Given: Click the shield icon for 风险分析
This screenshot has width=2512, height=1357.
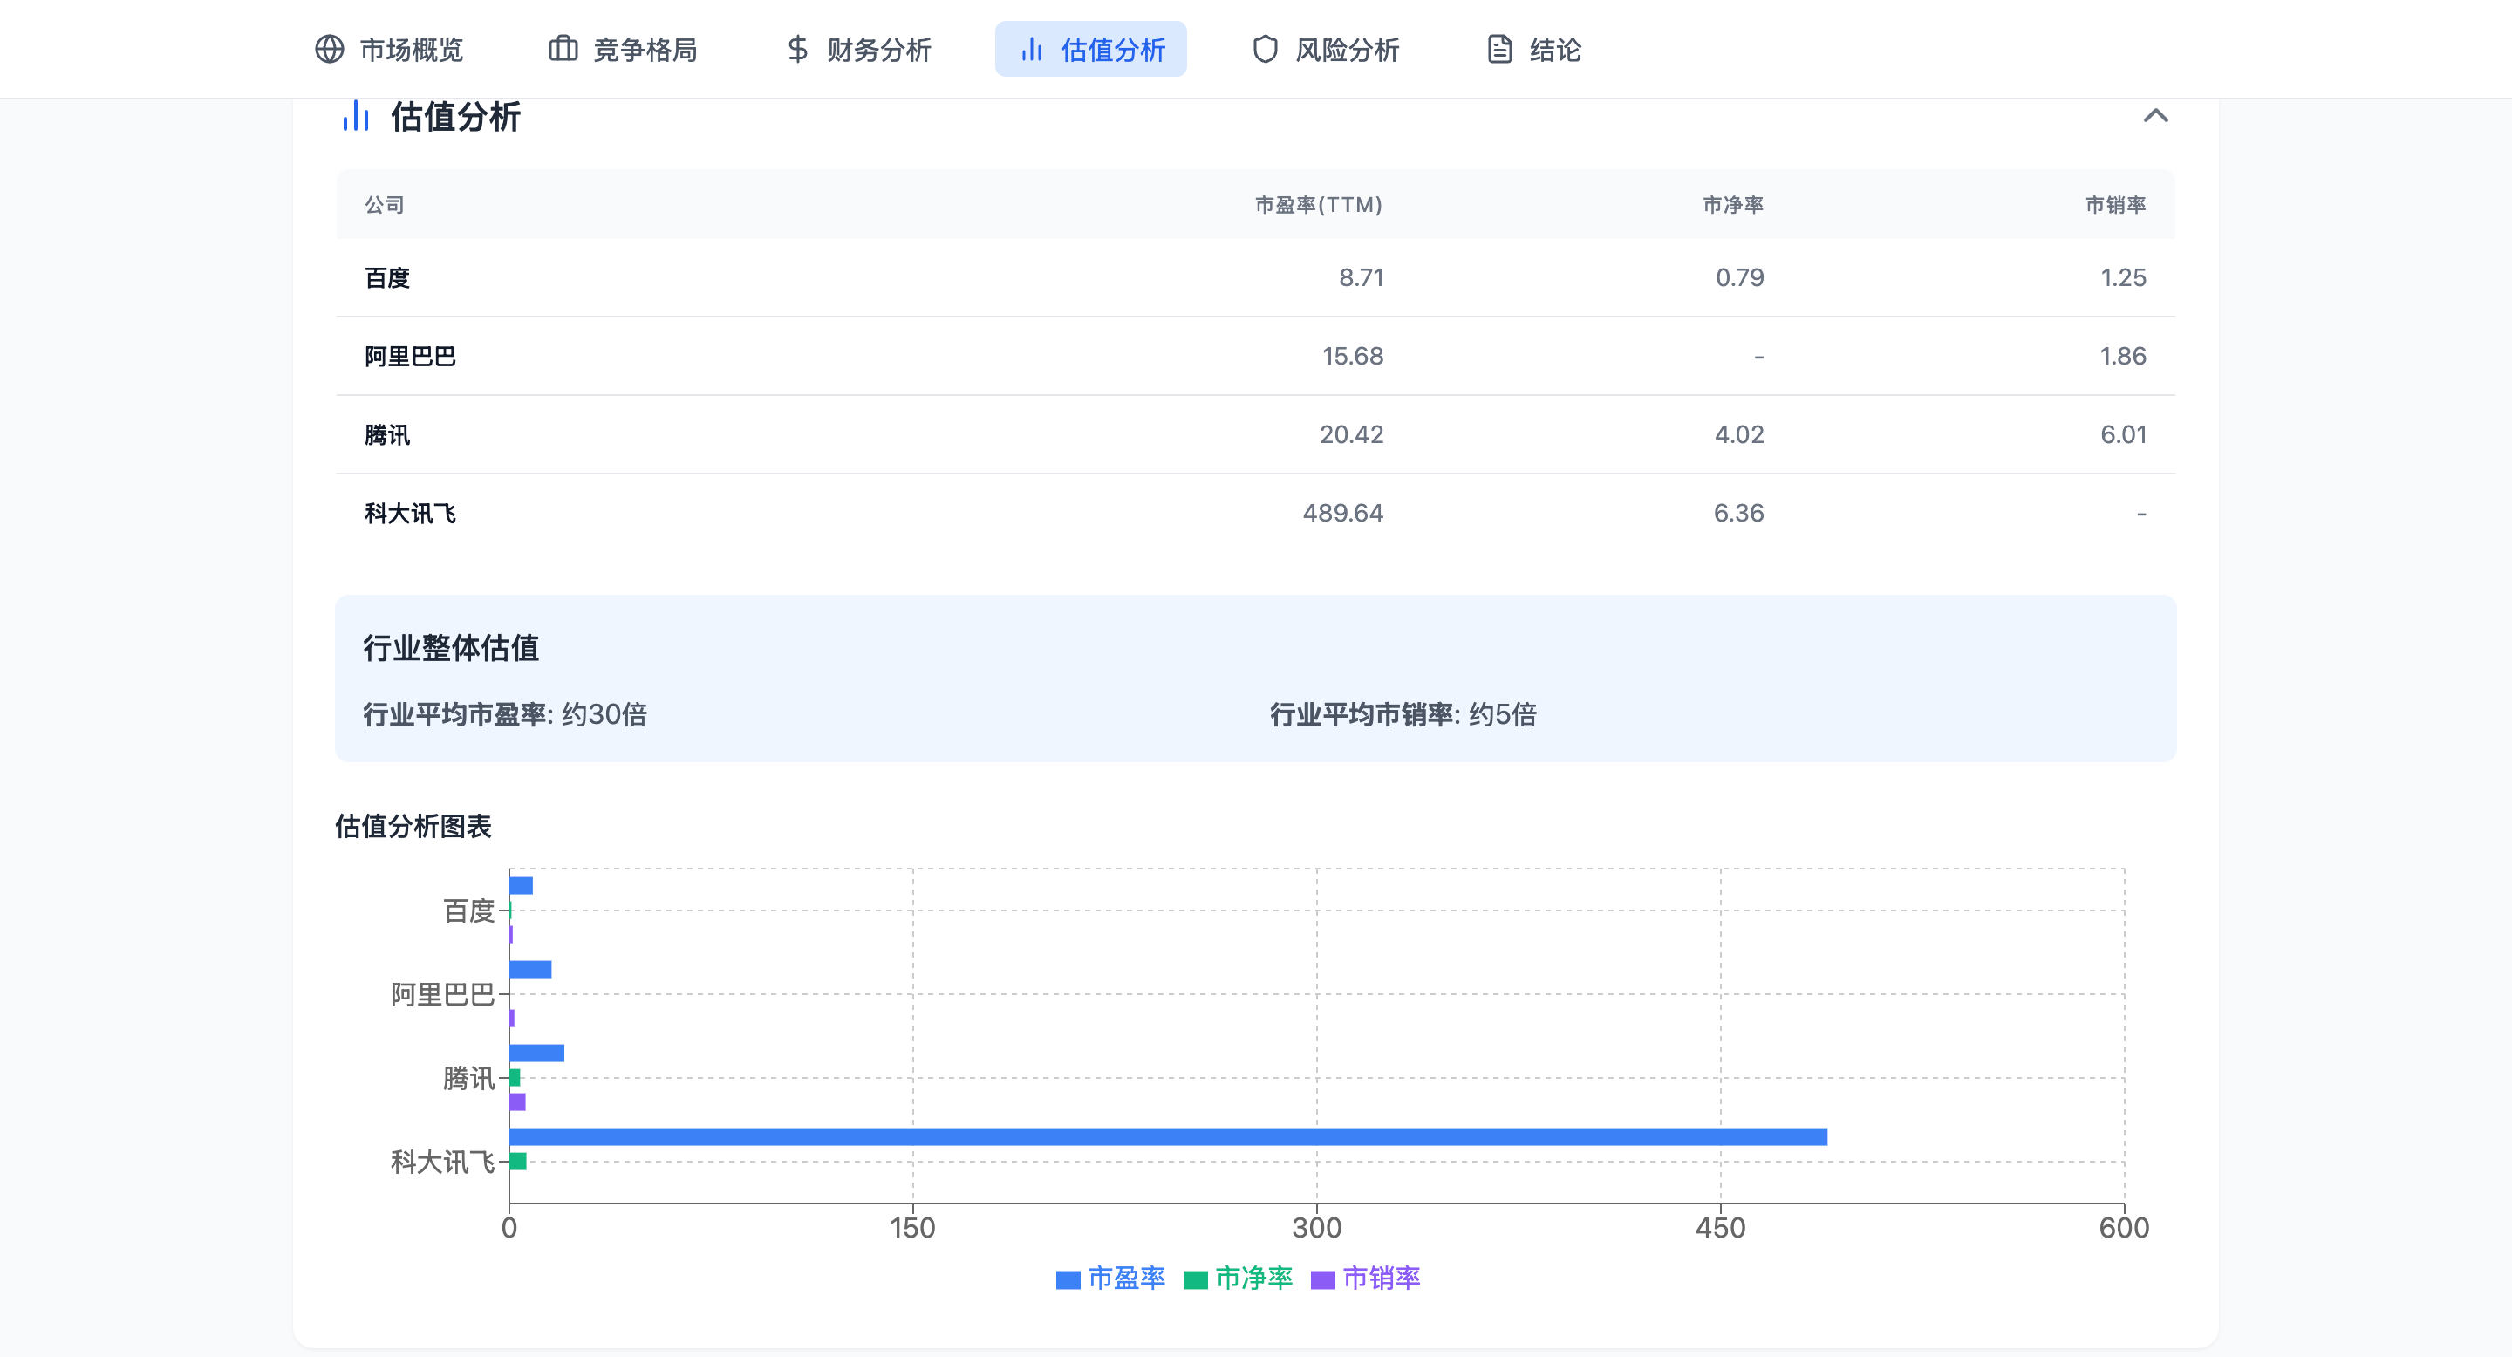Looking at the screenshot, I should [x=1265, y=49].
